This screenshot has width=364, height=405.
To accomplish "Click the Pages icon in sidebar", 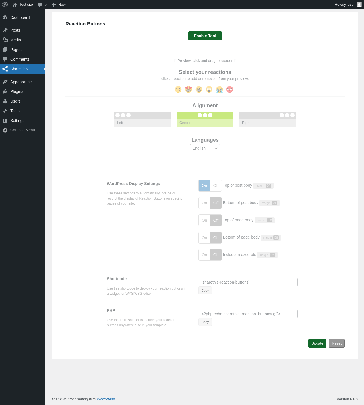I will click(x=5, y=50).
